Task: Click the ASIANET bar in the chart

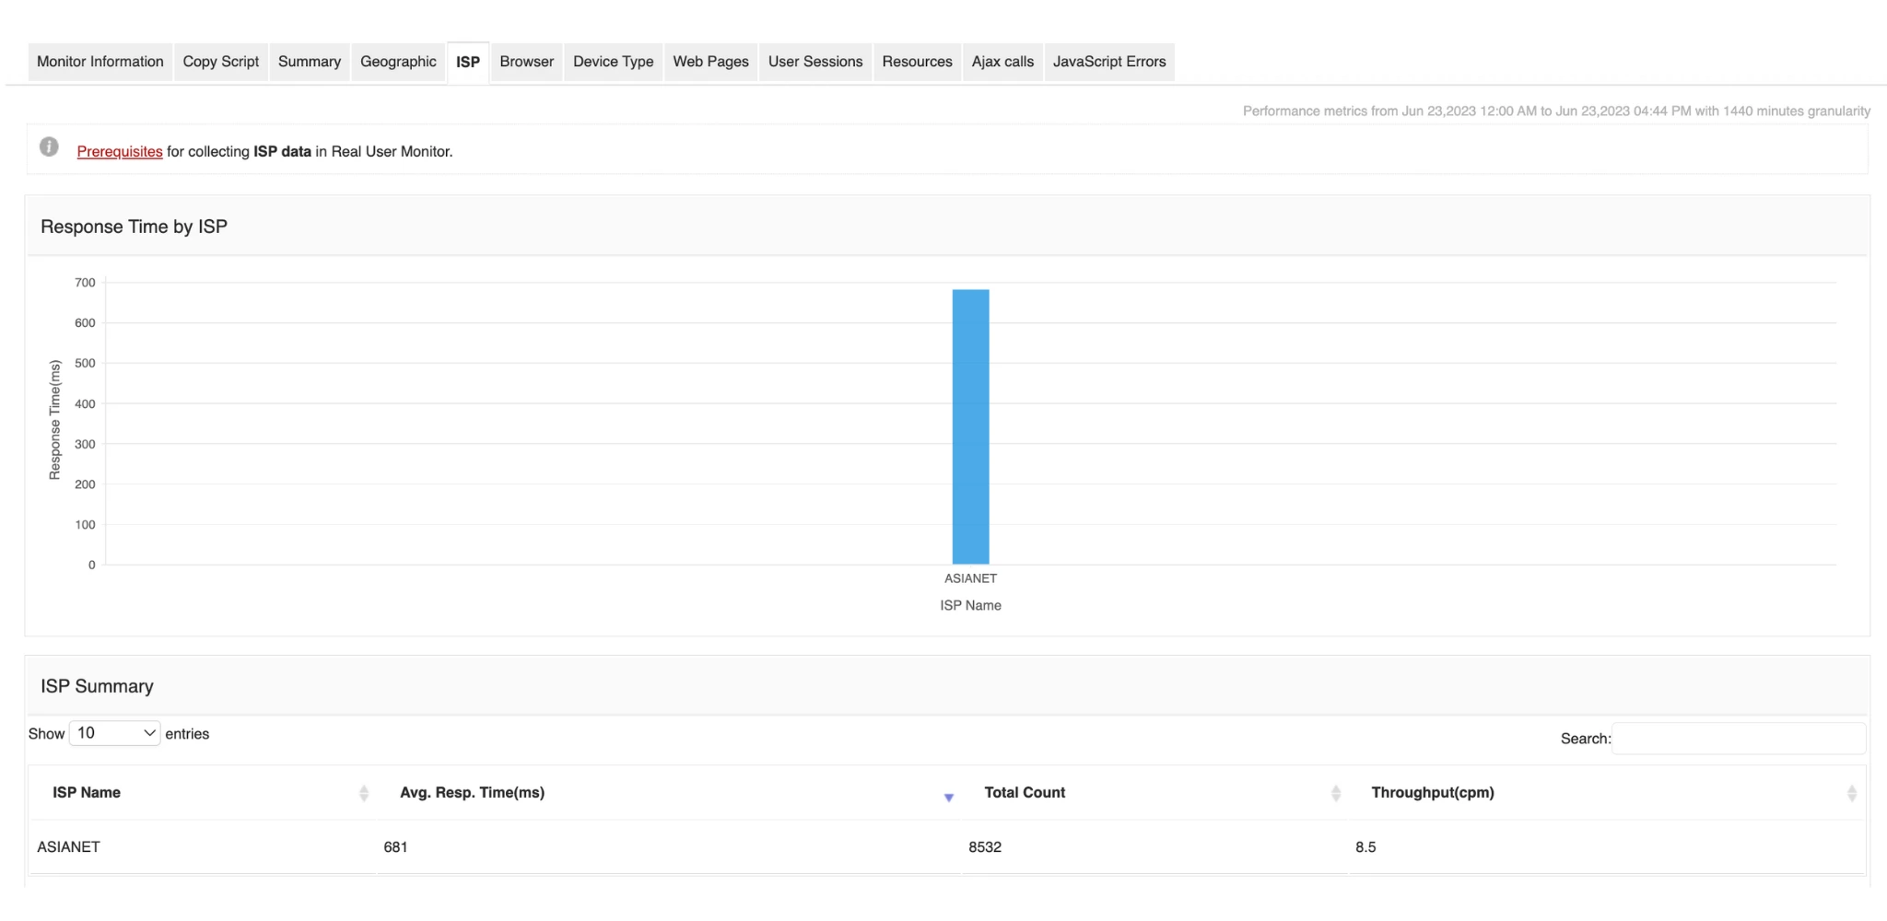Action: tap(970, 426)
